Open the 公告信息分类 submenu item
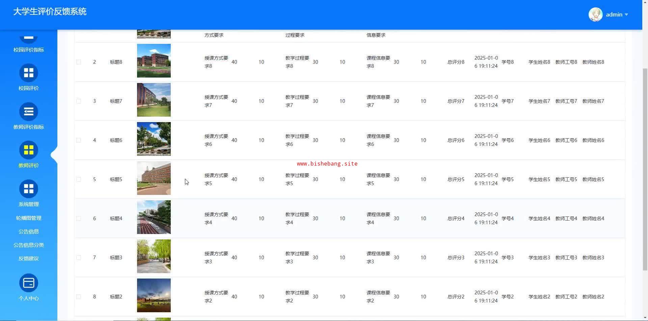 [29, 245]
